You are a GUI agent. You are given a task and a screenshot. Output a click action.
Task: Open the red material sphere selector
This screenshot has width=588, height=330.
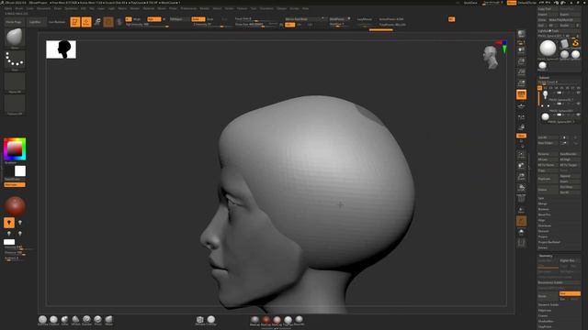15,205
